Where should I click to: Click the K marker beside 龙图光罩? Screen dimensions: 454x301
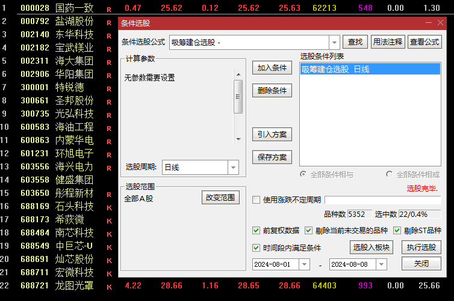109,287
